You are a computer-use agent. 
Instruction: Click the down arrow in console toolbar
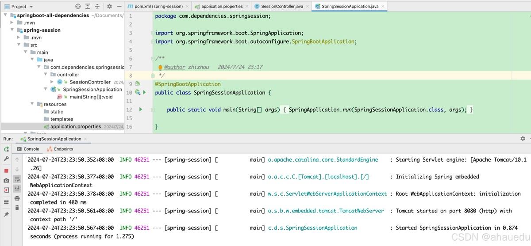pos(17,169)
